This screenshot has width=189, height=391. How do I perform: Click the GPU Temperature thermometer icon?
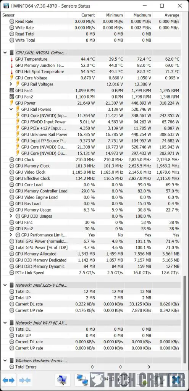click(x=12, y=59)
